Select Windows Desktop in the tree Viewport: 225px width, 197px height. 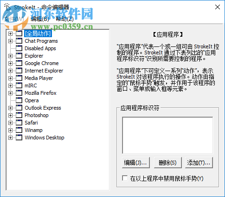[45, 138]
